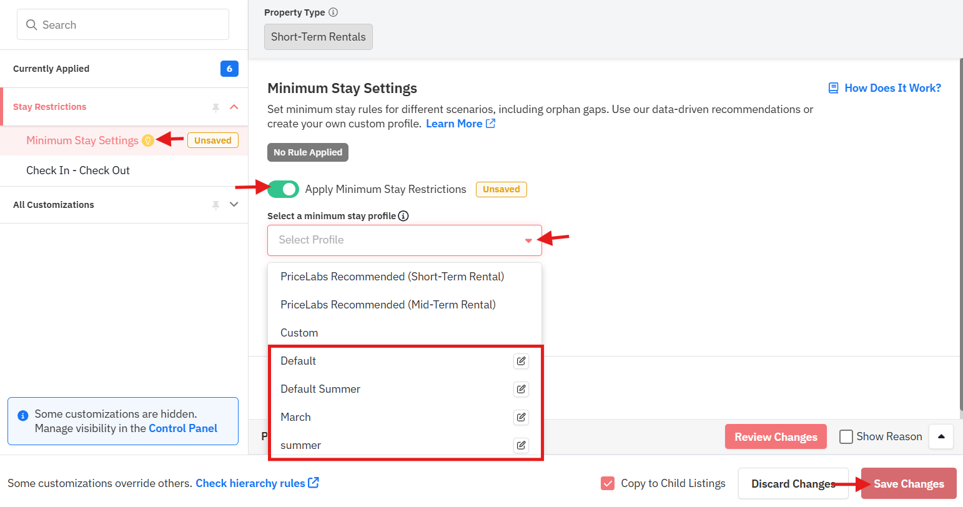The width and height of the screenshot is (963, 507).
Task: Click the info icon in the hidden customizations notice
Action: [23, 415]
